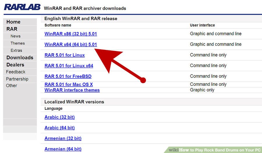Image resolution: width=262 pixels, height=153 pixels.
Task: Download the Armenian (64 bit) version
Action: click(x=63, y=149)
